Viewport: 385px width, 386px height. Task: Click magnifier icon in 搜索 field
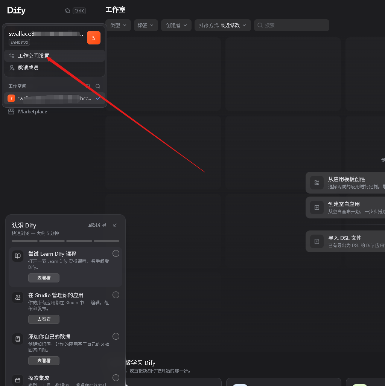tap(260, 25)
